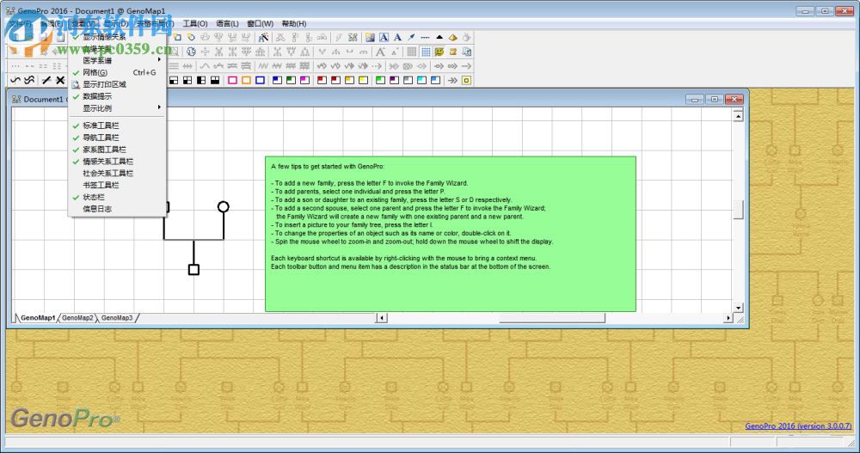This screenshot has width=860, height=453.
Task: Restore the Document1 child window
Action: [x=714, y=99]
